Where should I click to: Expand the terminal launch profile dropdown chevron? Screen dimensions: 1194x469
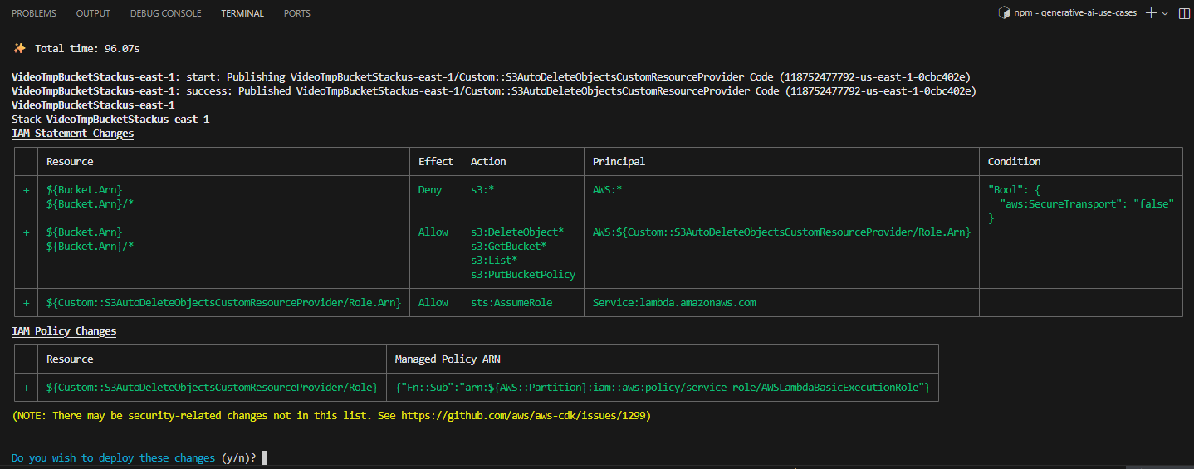(x=1165, y=13)
